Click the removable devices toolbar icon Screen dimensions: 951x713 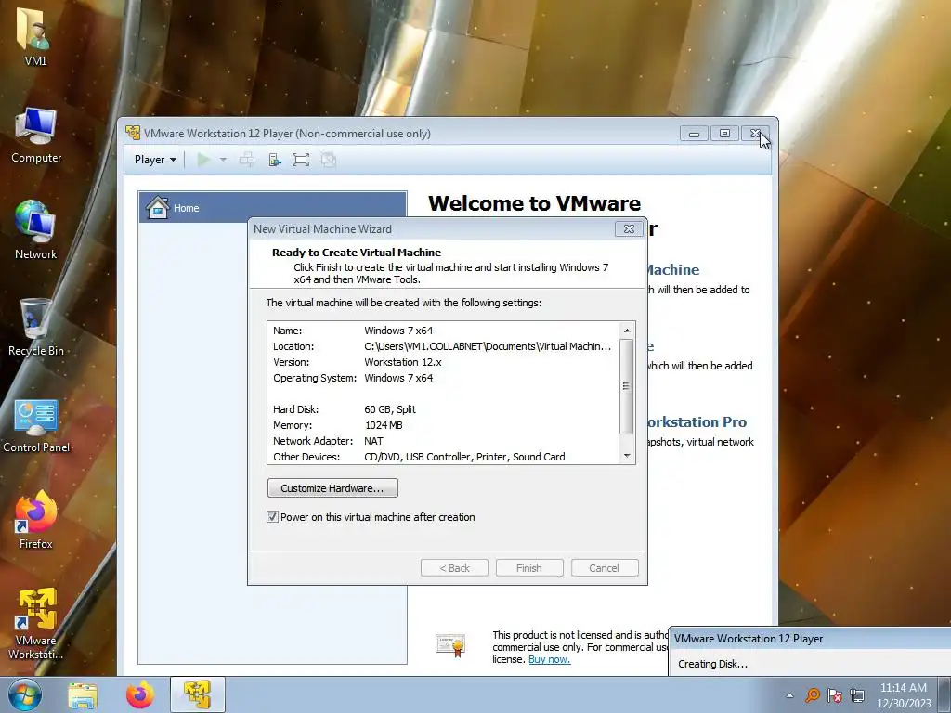tap(275, 160)
